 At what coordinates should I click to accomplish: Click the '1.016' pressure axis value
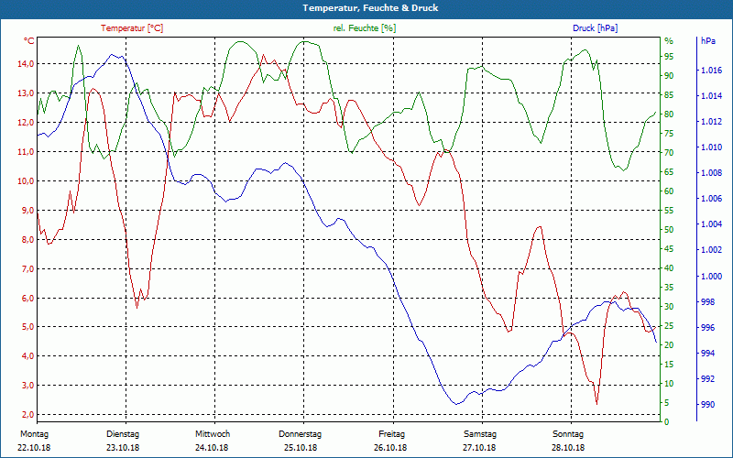(712, 71)
